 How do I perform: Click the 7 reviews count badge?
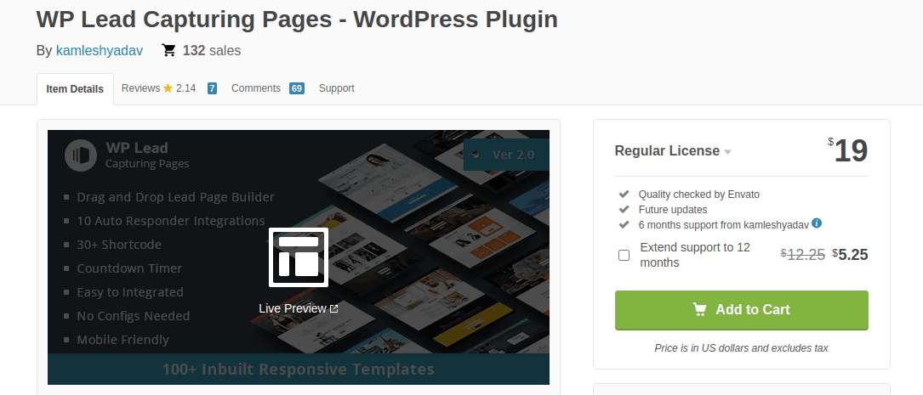click(212, 88)
